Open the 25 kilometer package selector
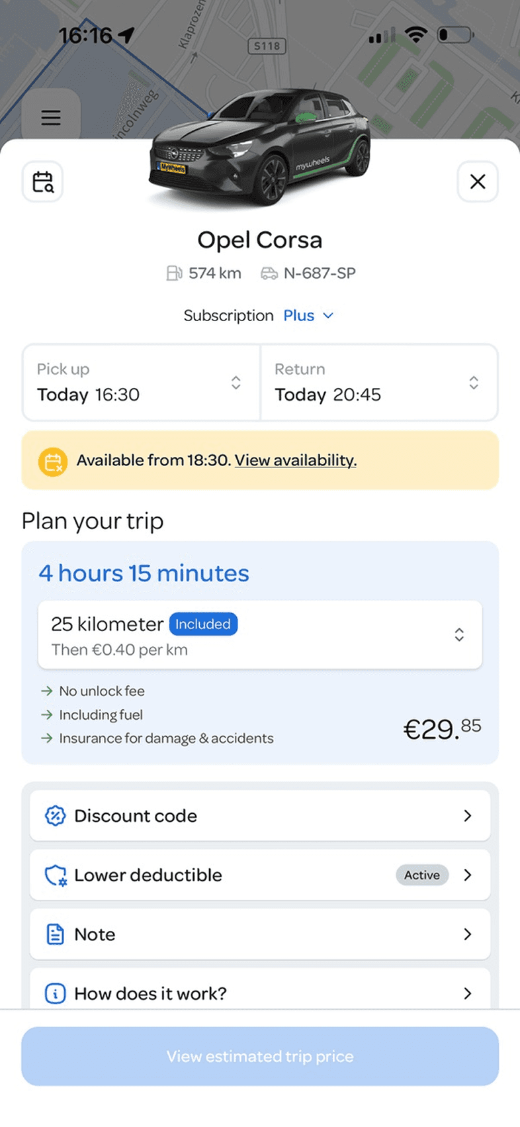This screenshot has height=1127, width=520. [x=260, y=635]
